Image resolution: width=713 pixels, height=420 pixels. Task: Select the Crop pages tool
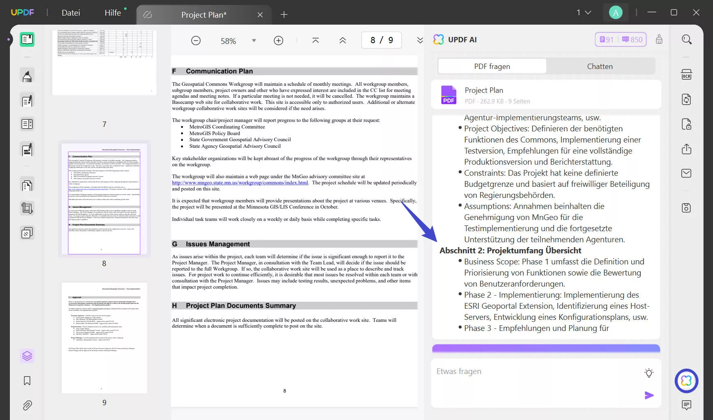(x=27, y=208)
